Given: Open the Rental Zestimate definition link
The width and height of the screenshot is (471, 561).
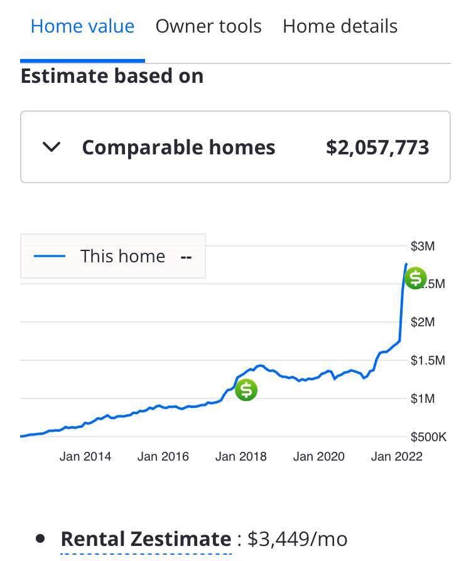Looking at the screenshot, I should 144,538.
